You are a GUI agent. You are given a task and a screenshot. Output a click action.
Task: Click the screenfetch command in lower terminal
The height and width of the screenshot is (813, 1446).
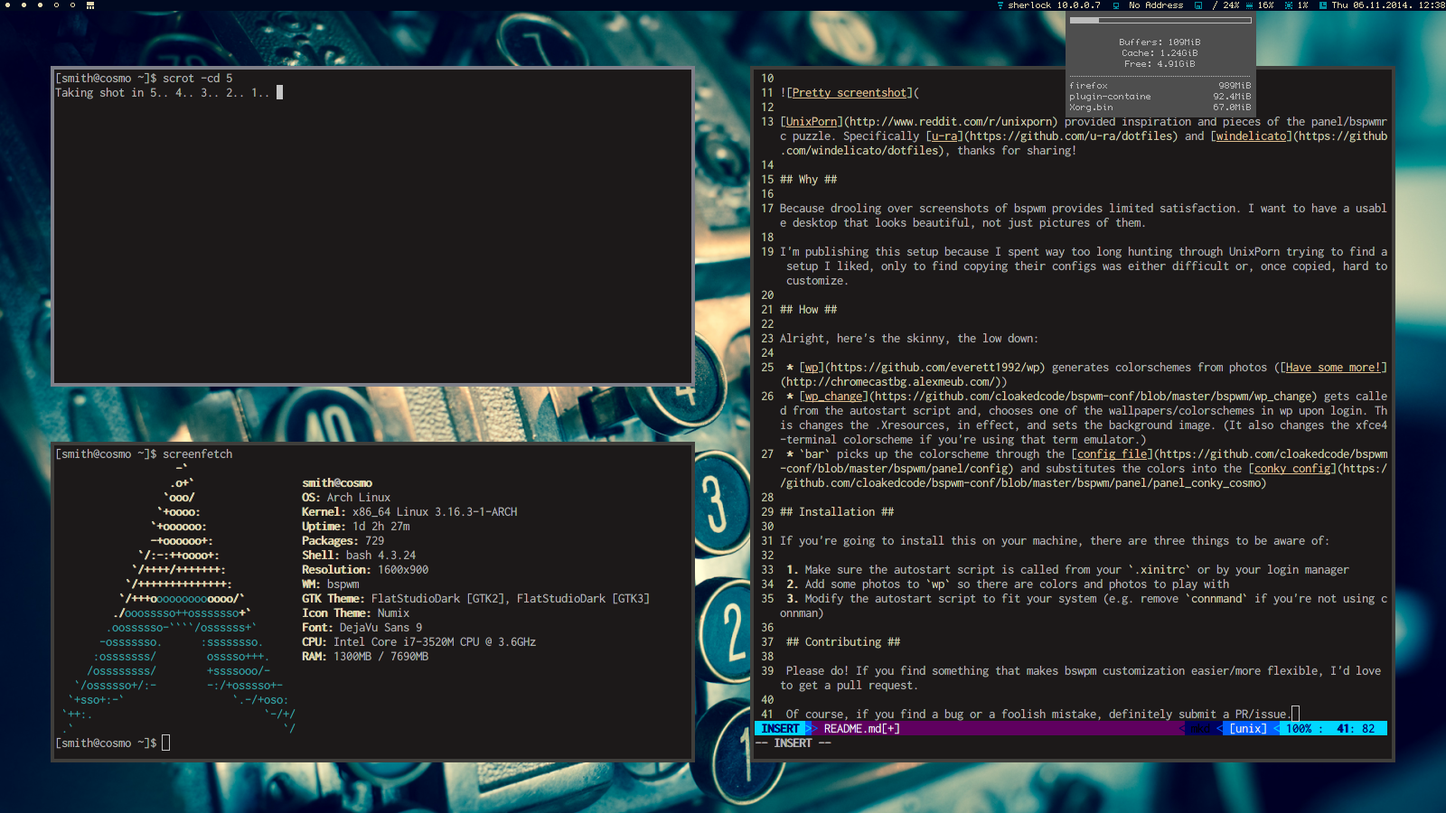coord(197,454)
